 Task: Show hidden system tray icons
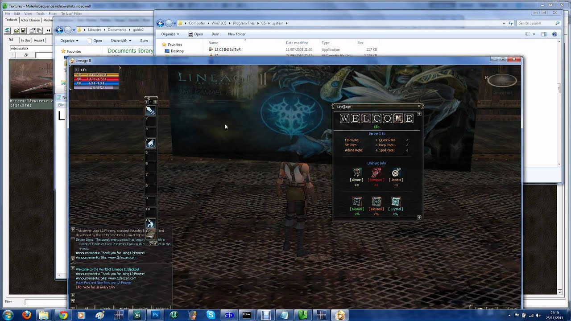click(x=509, y=315)
